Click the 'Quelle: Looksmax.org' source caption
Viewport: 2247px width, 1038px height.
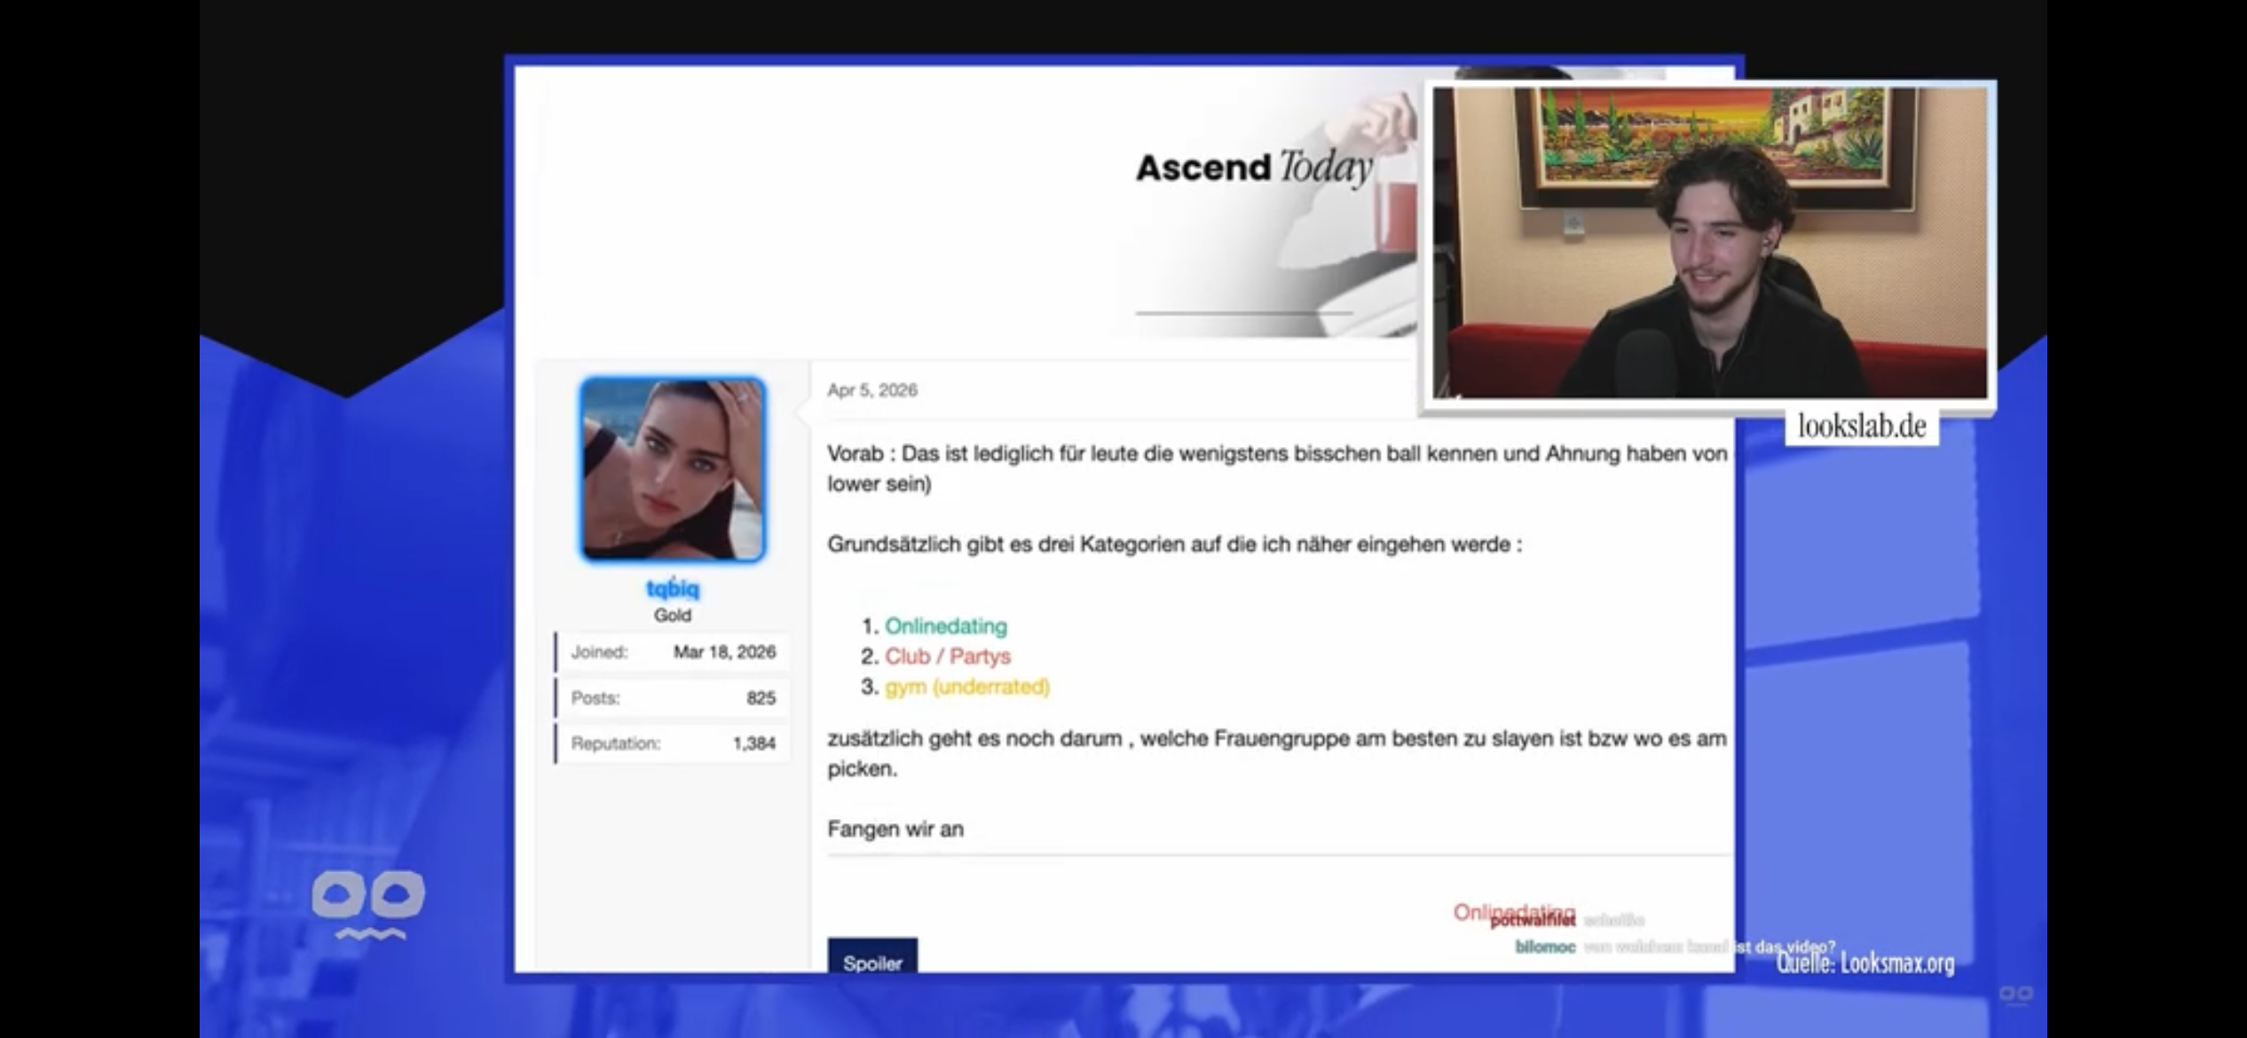pyautogui.click(x=1865, y=963)
